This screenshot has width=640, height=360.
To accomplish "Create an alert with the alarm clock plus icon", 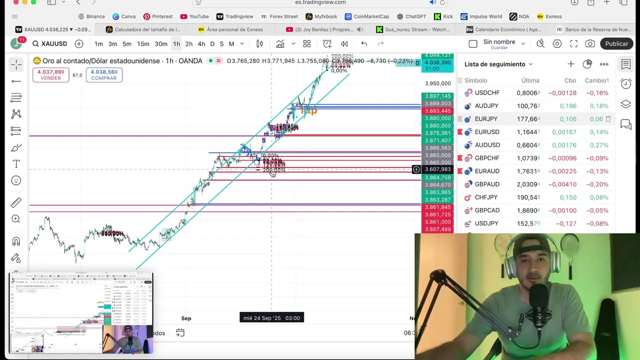I will click(327, 44).
